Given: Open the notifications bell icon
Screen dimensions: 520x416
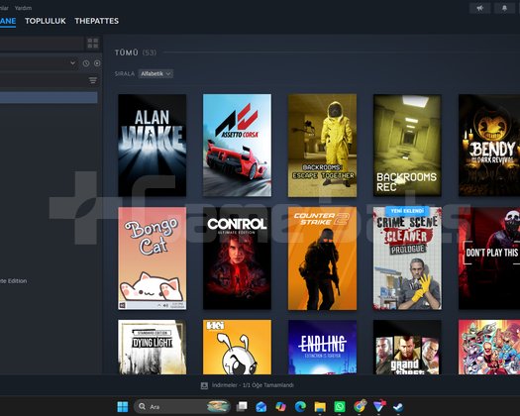Looking at the screenshot, I should pos(504,8).
